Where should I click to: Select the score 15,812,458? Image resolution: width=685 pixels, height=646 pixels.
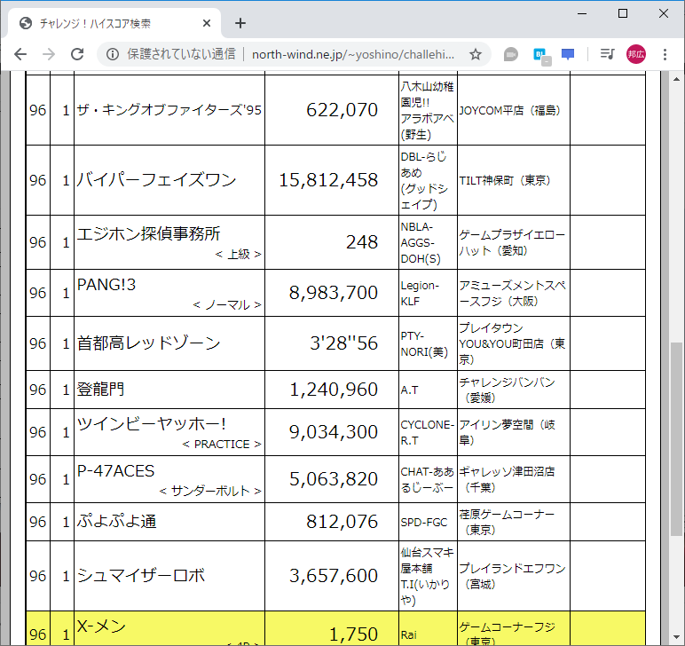tap(328, 180)
